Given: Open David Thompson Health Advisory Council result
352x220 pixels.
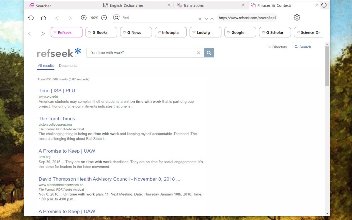Looking at the screenshot, I should [109, 179].
